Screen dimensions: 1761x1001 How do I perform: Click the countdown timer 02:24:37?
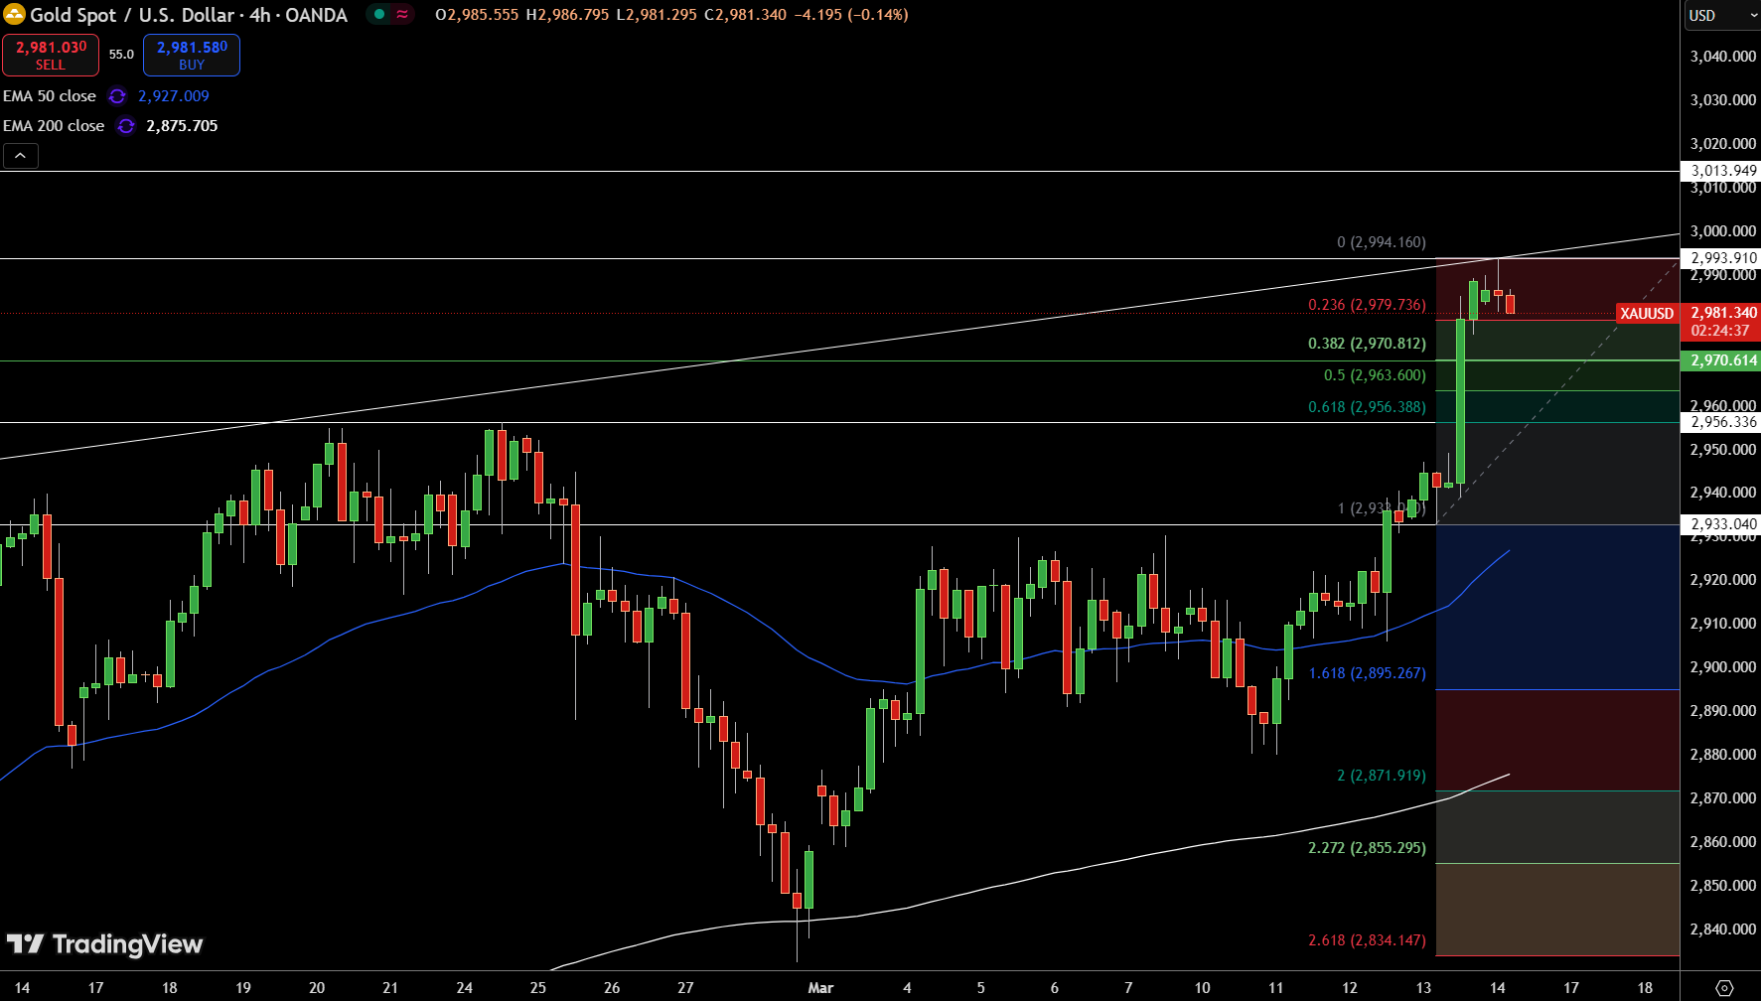[1719, 331]
